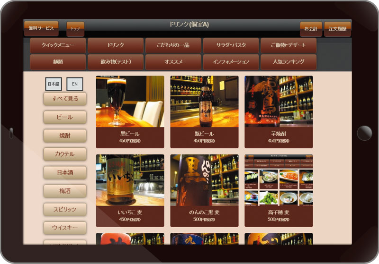Filter drinks by カクテル

pos(65,154)
